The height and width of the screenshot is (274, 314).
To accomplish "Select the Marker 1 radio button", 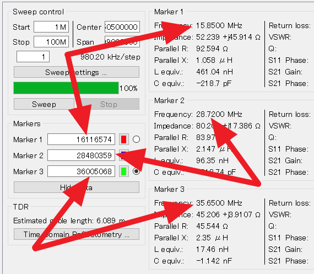I will (x=137, y=139).
